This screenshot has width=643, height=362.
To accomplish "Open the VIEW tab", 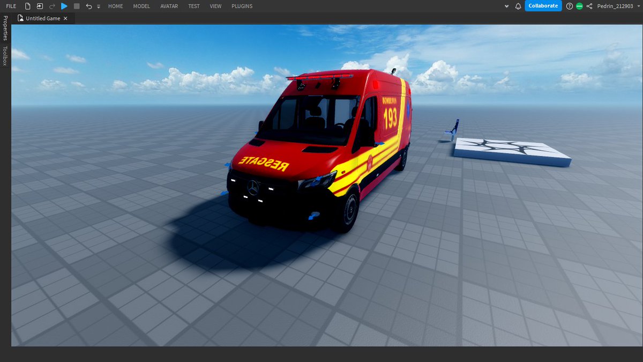I will (x=215, y=6).
